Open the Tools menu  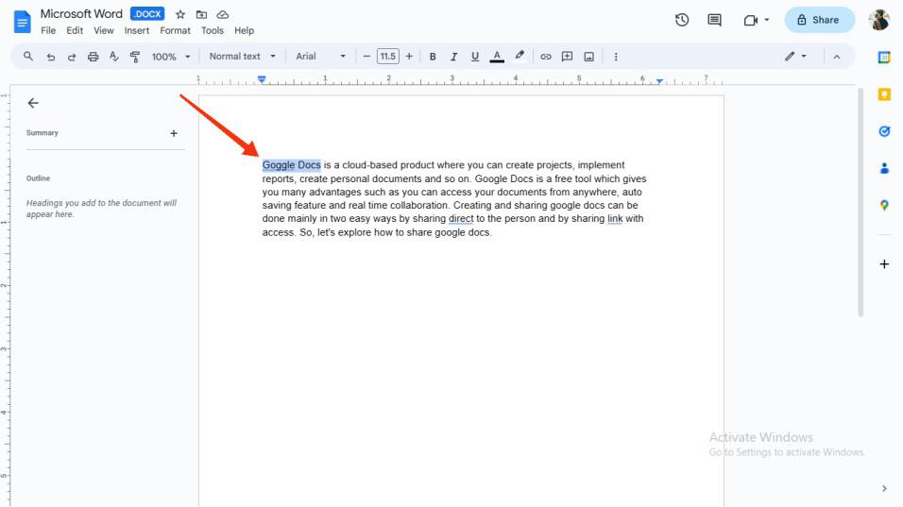[212, 30]
